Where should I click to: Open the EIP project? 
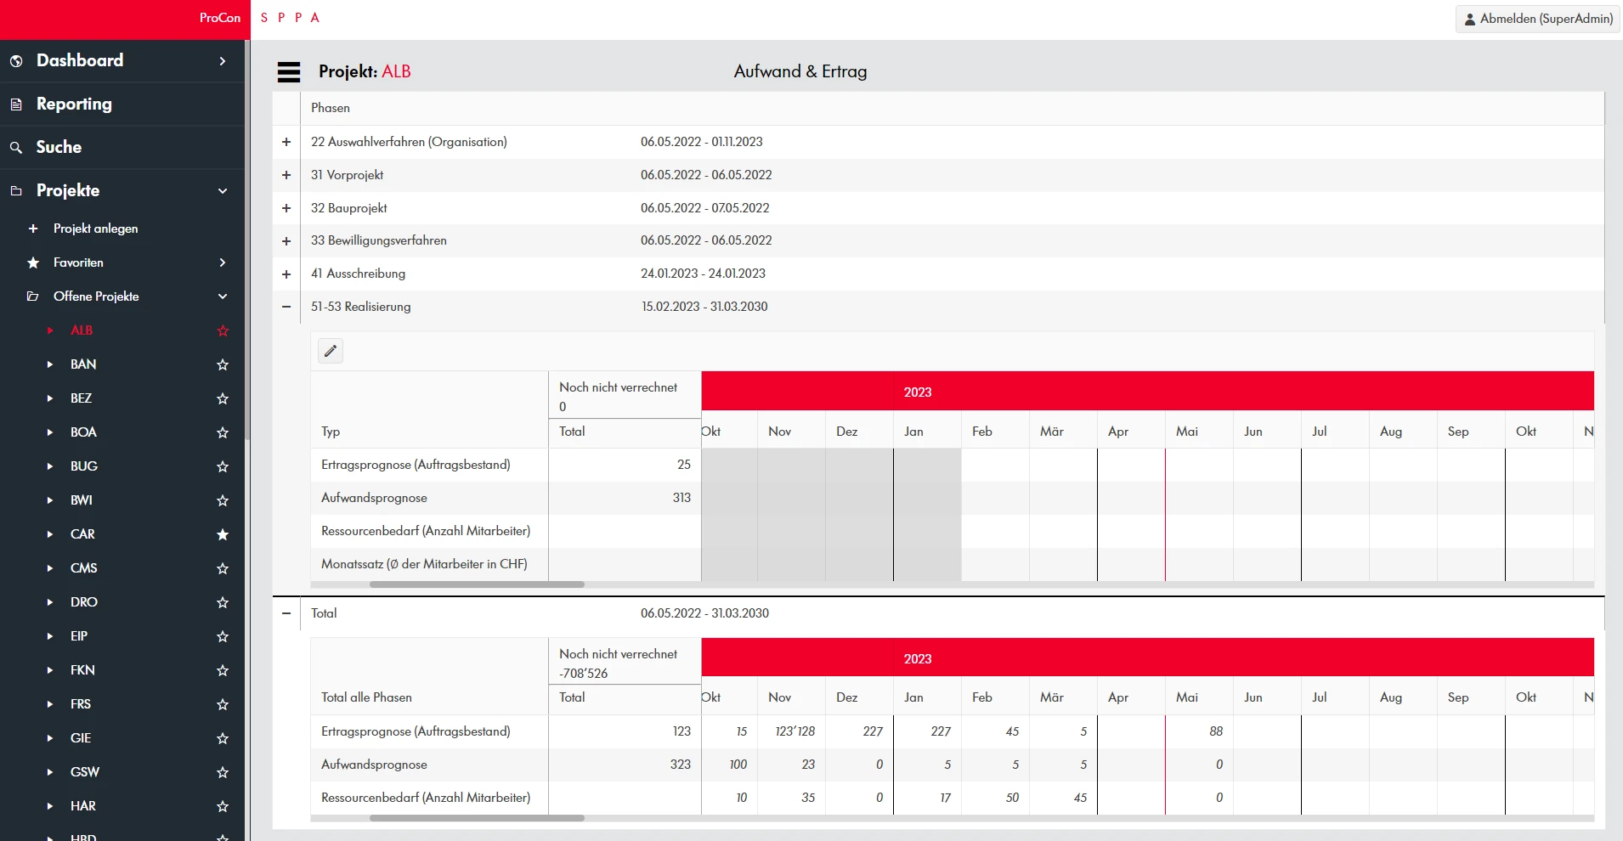pyautogui.click(x=79, y=636)
